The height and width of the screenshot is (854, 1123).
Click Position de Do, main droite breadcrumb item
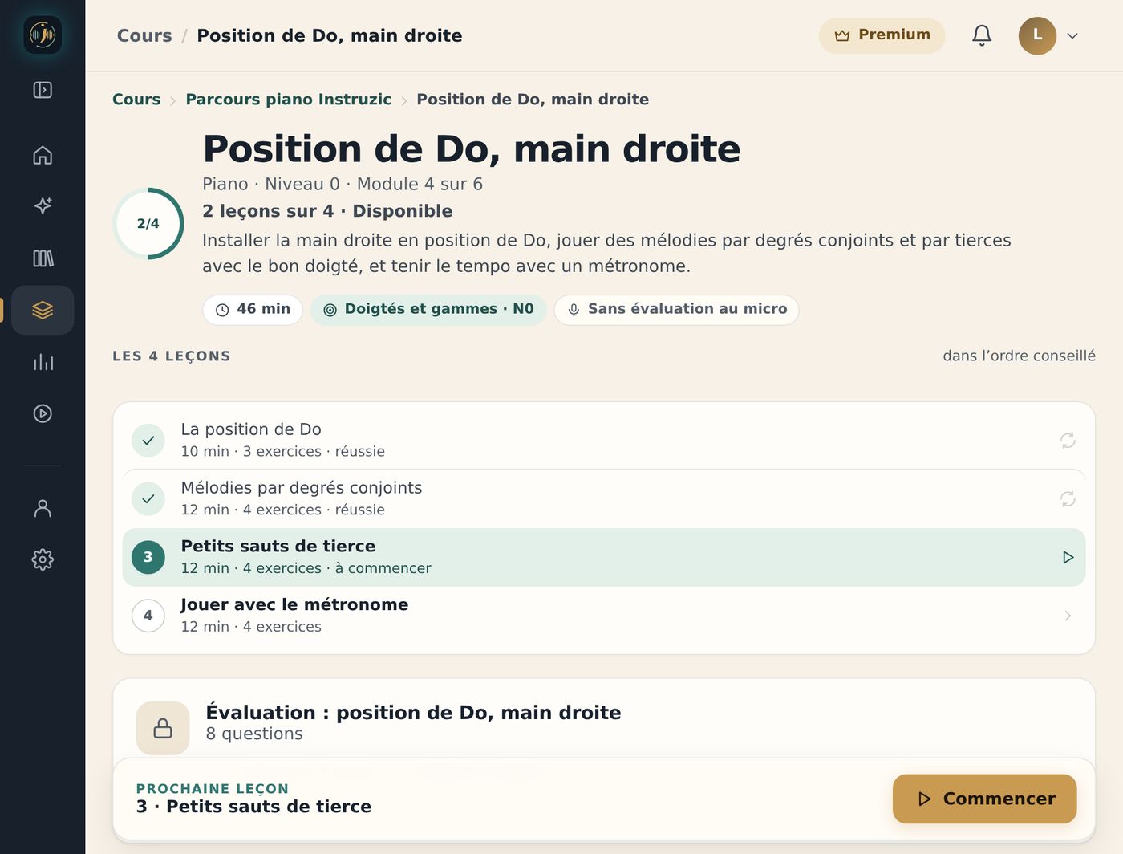[x=533, y=100]
